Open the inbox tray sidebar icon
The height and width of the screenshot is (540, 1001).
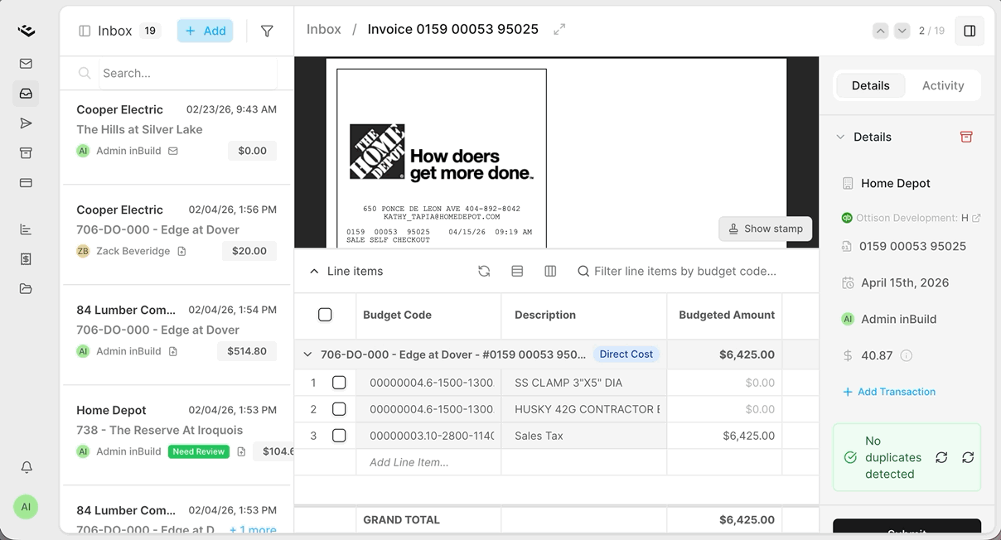tap(27, 94)
